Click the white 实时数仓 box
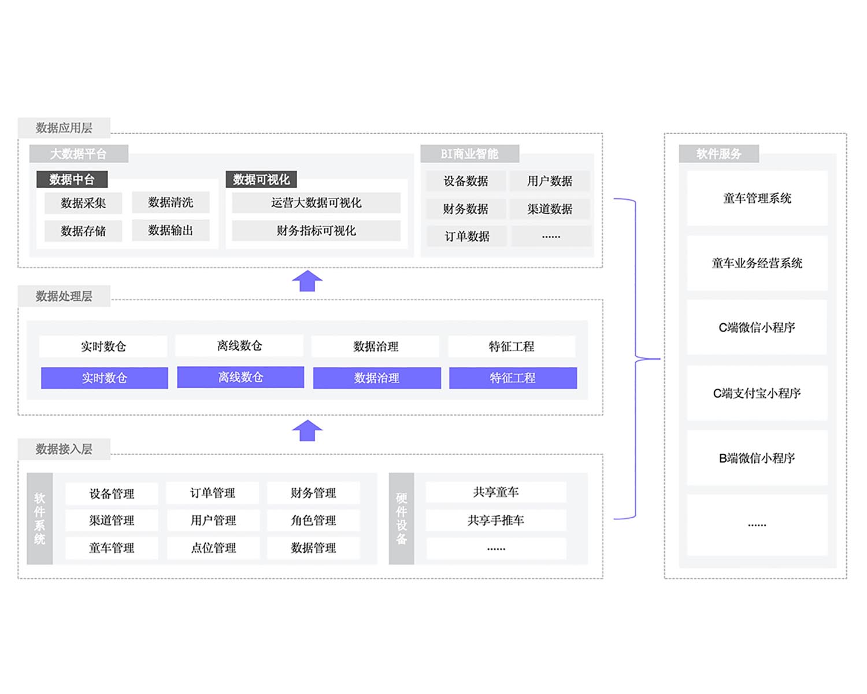This screenshot has width=867, height=694. coord(103,346)
